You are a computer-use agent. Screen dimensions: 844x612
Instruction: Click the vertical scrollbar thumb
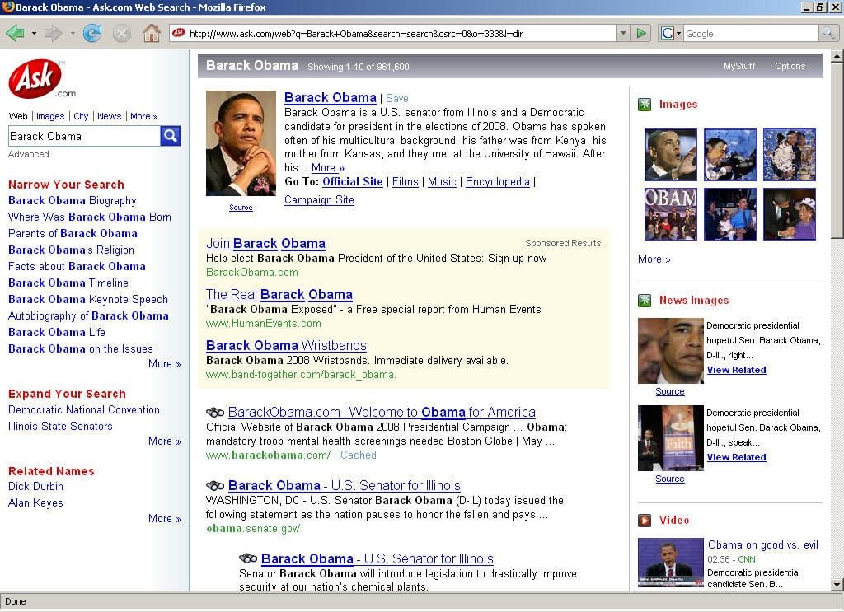(837, 151)
